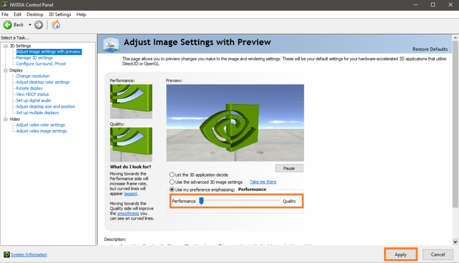Open Adjust video image settings
Image resolution: width=459 pixels, height=263 pixels.
click(x=41, y=131)
